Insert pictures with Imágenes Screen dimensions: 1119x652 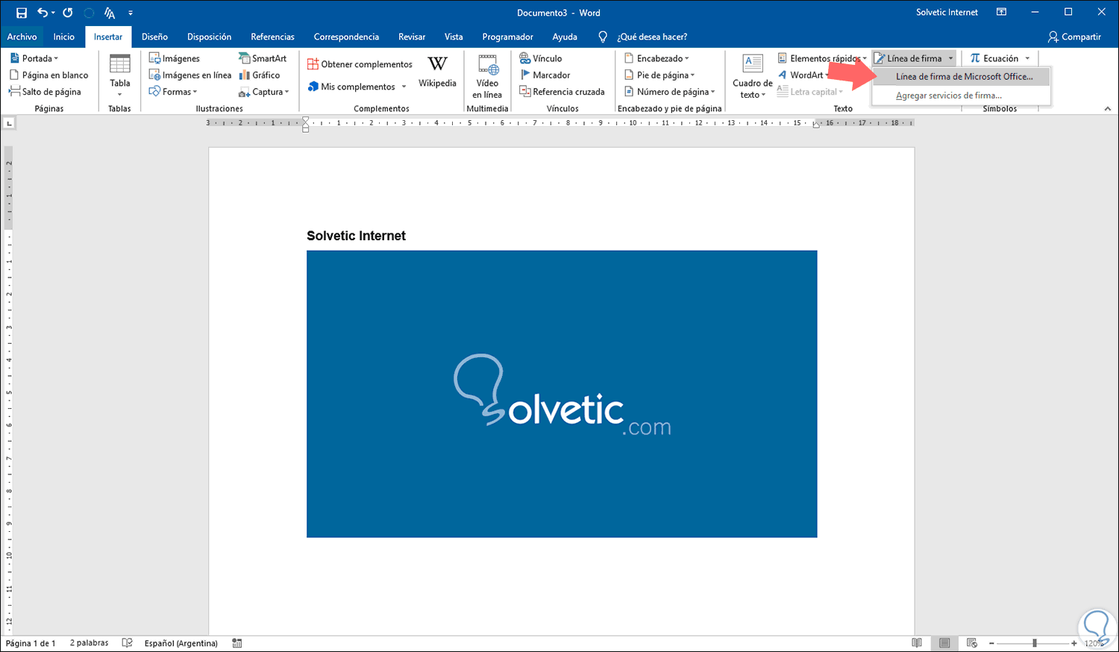pos(175,58)
